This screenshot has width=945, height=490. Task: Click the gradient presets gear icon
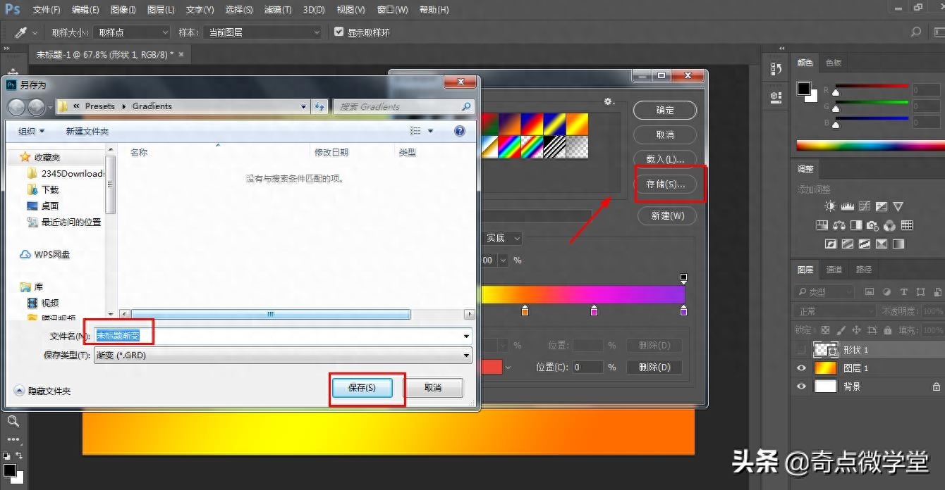tap(609, 102)
